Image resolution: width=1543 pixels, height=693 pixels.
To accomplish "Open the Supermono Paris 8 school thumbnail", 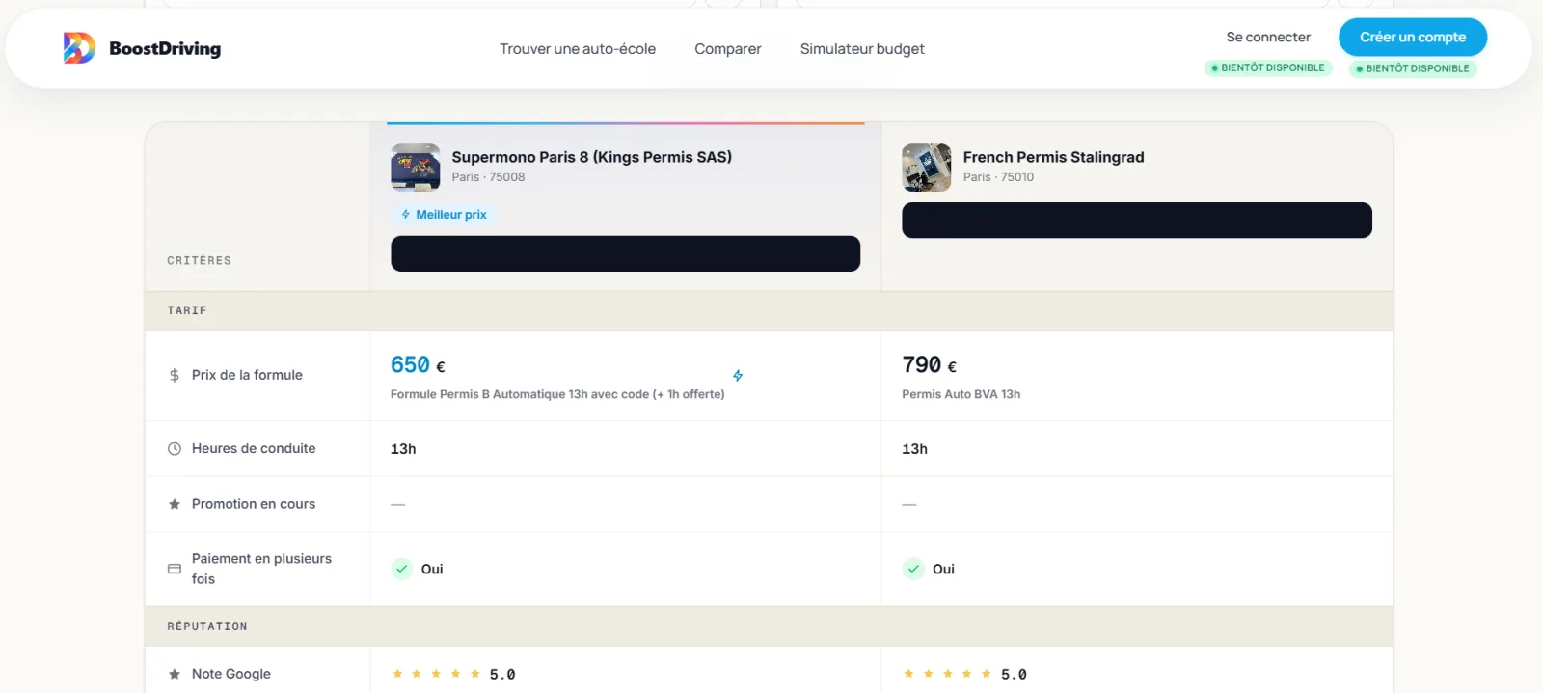I will [416, 167].
